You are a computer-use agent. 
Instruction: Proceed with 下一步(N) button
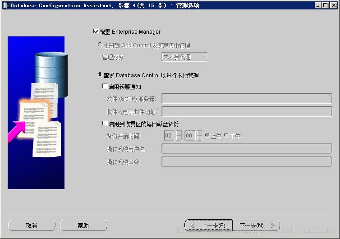(256, 226)
